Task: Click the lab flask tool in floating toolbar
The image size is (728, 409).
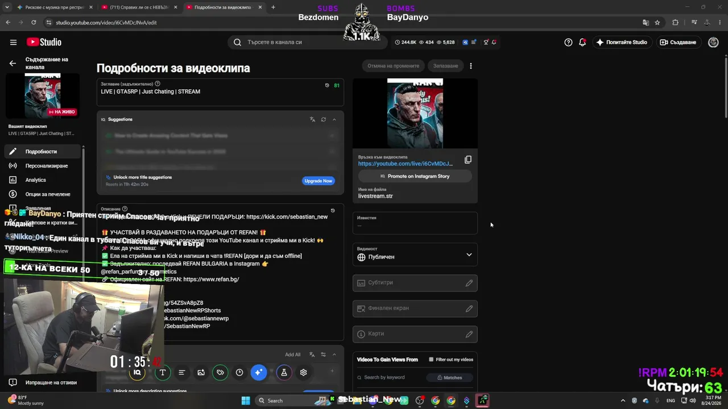Action: point(284,373)
